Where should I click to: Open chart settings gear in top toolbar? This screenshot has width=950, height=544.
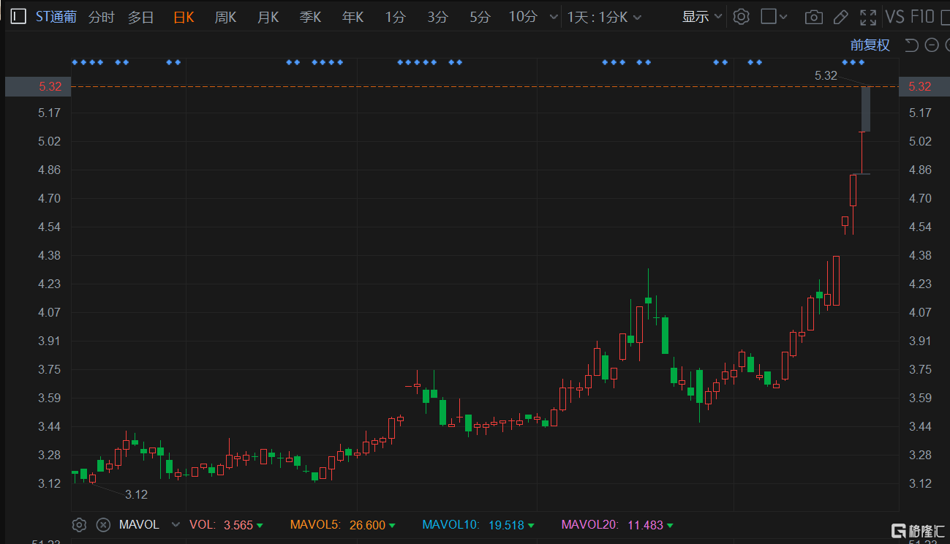[741, 16]
